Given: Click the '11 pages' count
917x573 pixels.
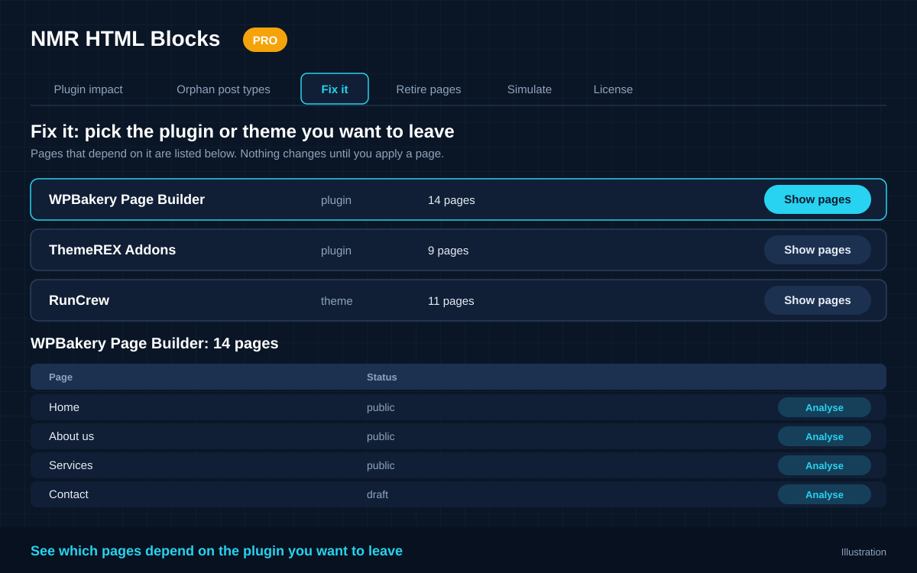Looking at the screenshot, I should tap(451, 301).
